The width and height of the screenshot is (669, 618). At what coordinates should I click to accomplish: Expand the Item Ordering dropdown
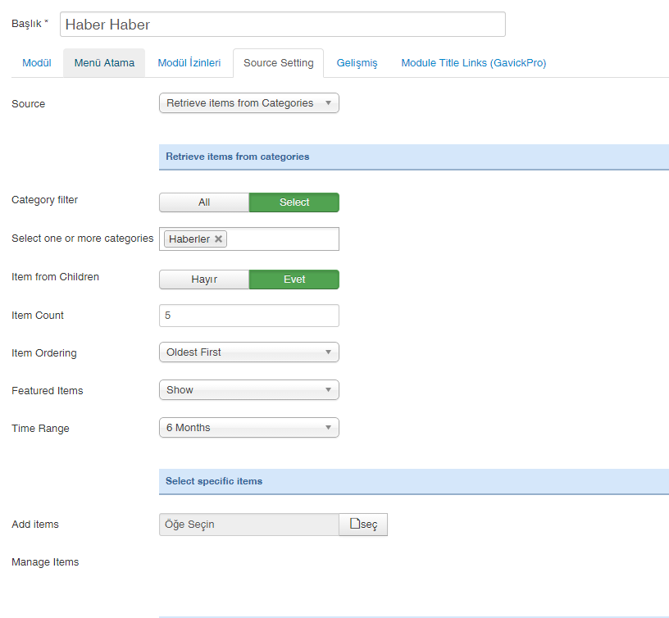[x=248, y=352]
